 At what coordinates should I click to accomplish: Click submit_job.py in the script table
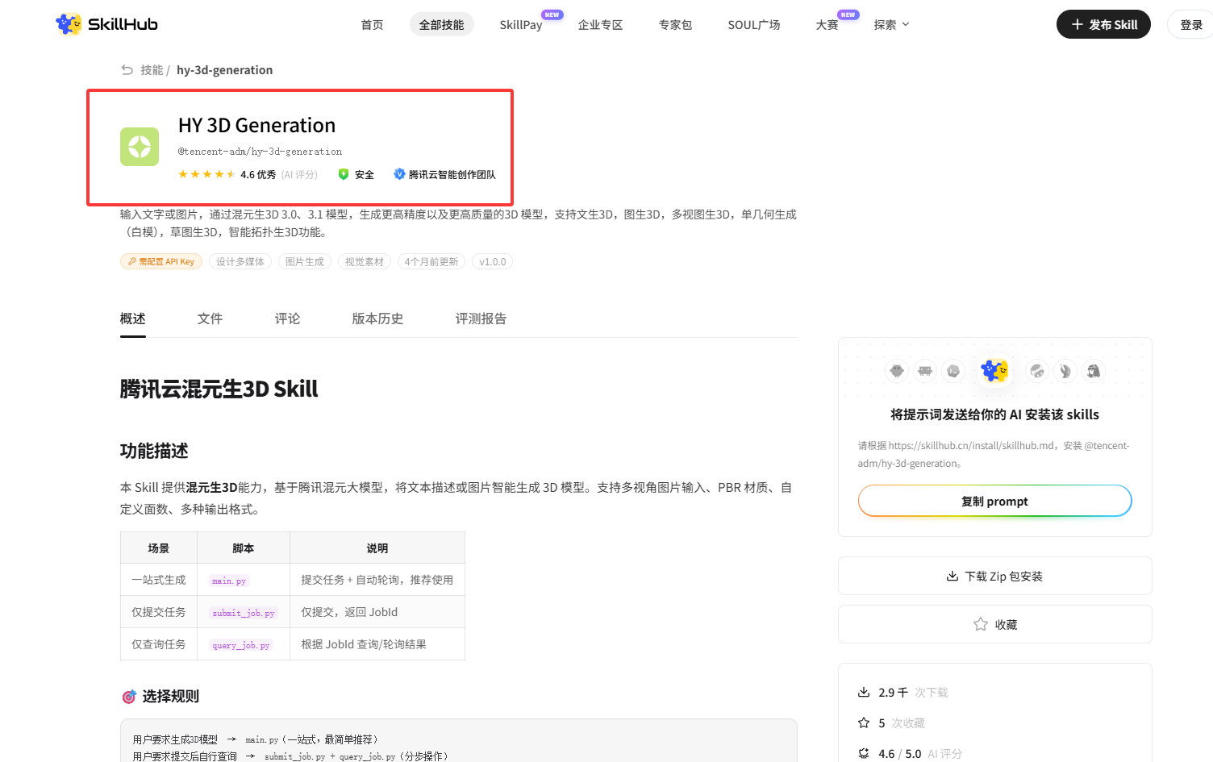pyautogui.click(x=244, y=613)
